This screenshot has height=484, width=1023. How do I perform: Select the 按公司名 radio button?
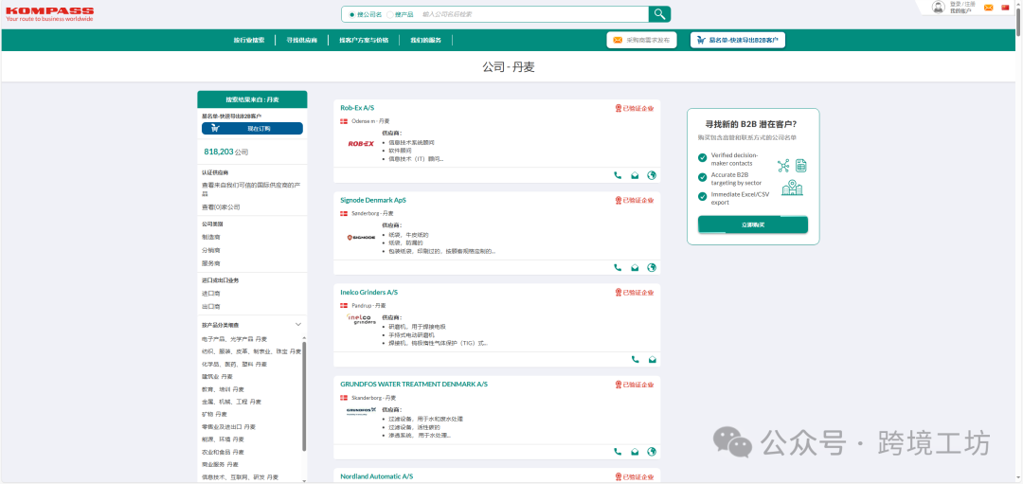click(352, 14)
